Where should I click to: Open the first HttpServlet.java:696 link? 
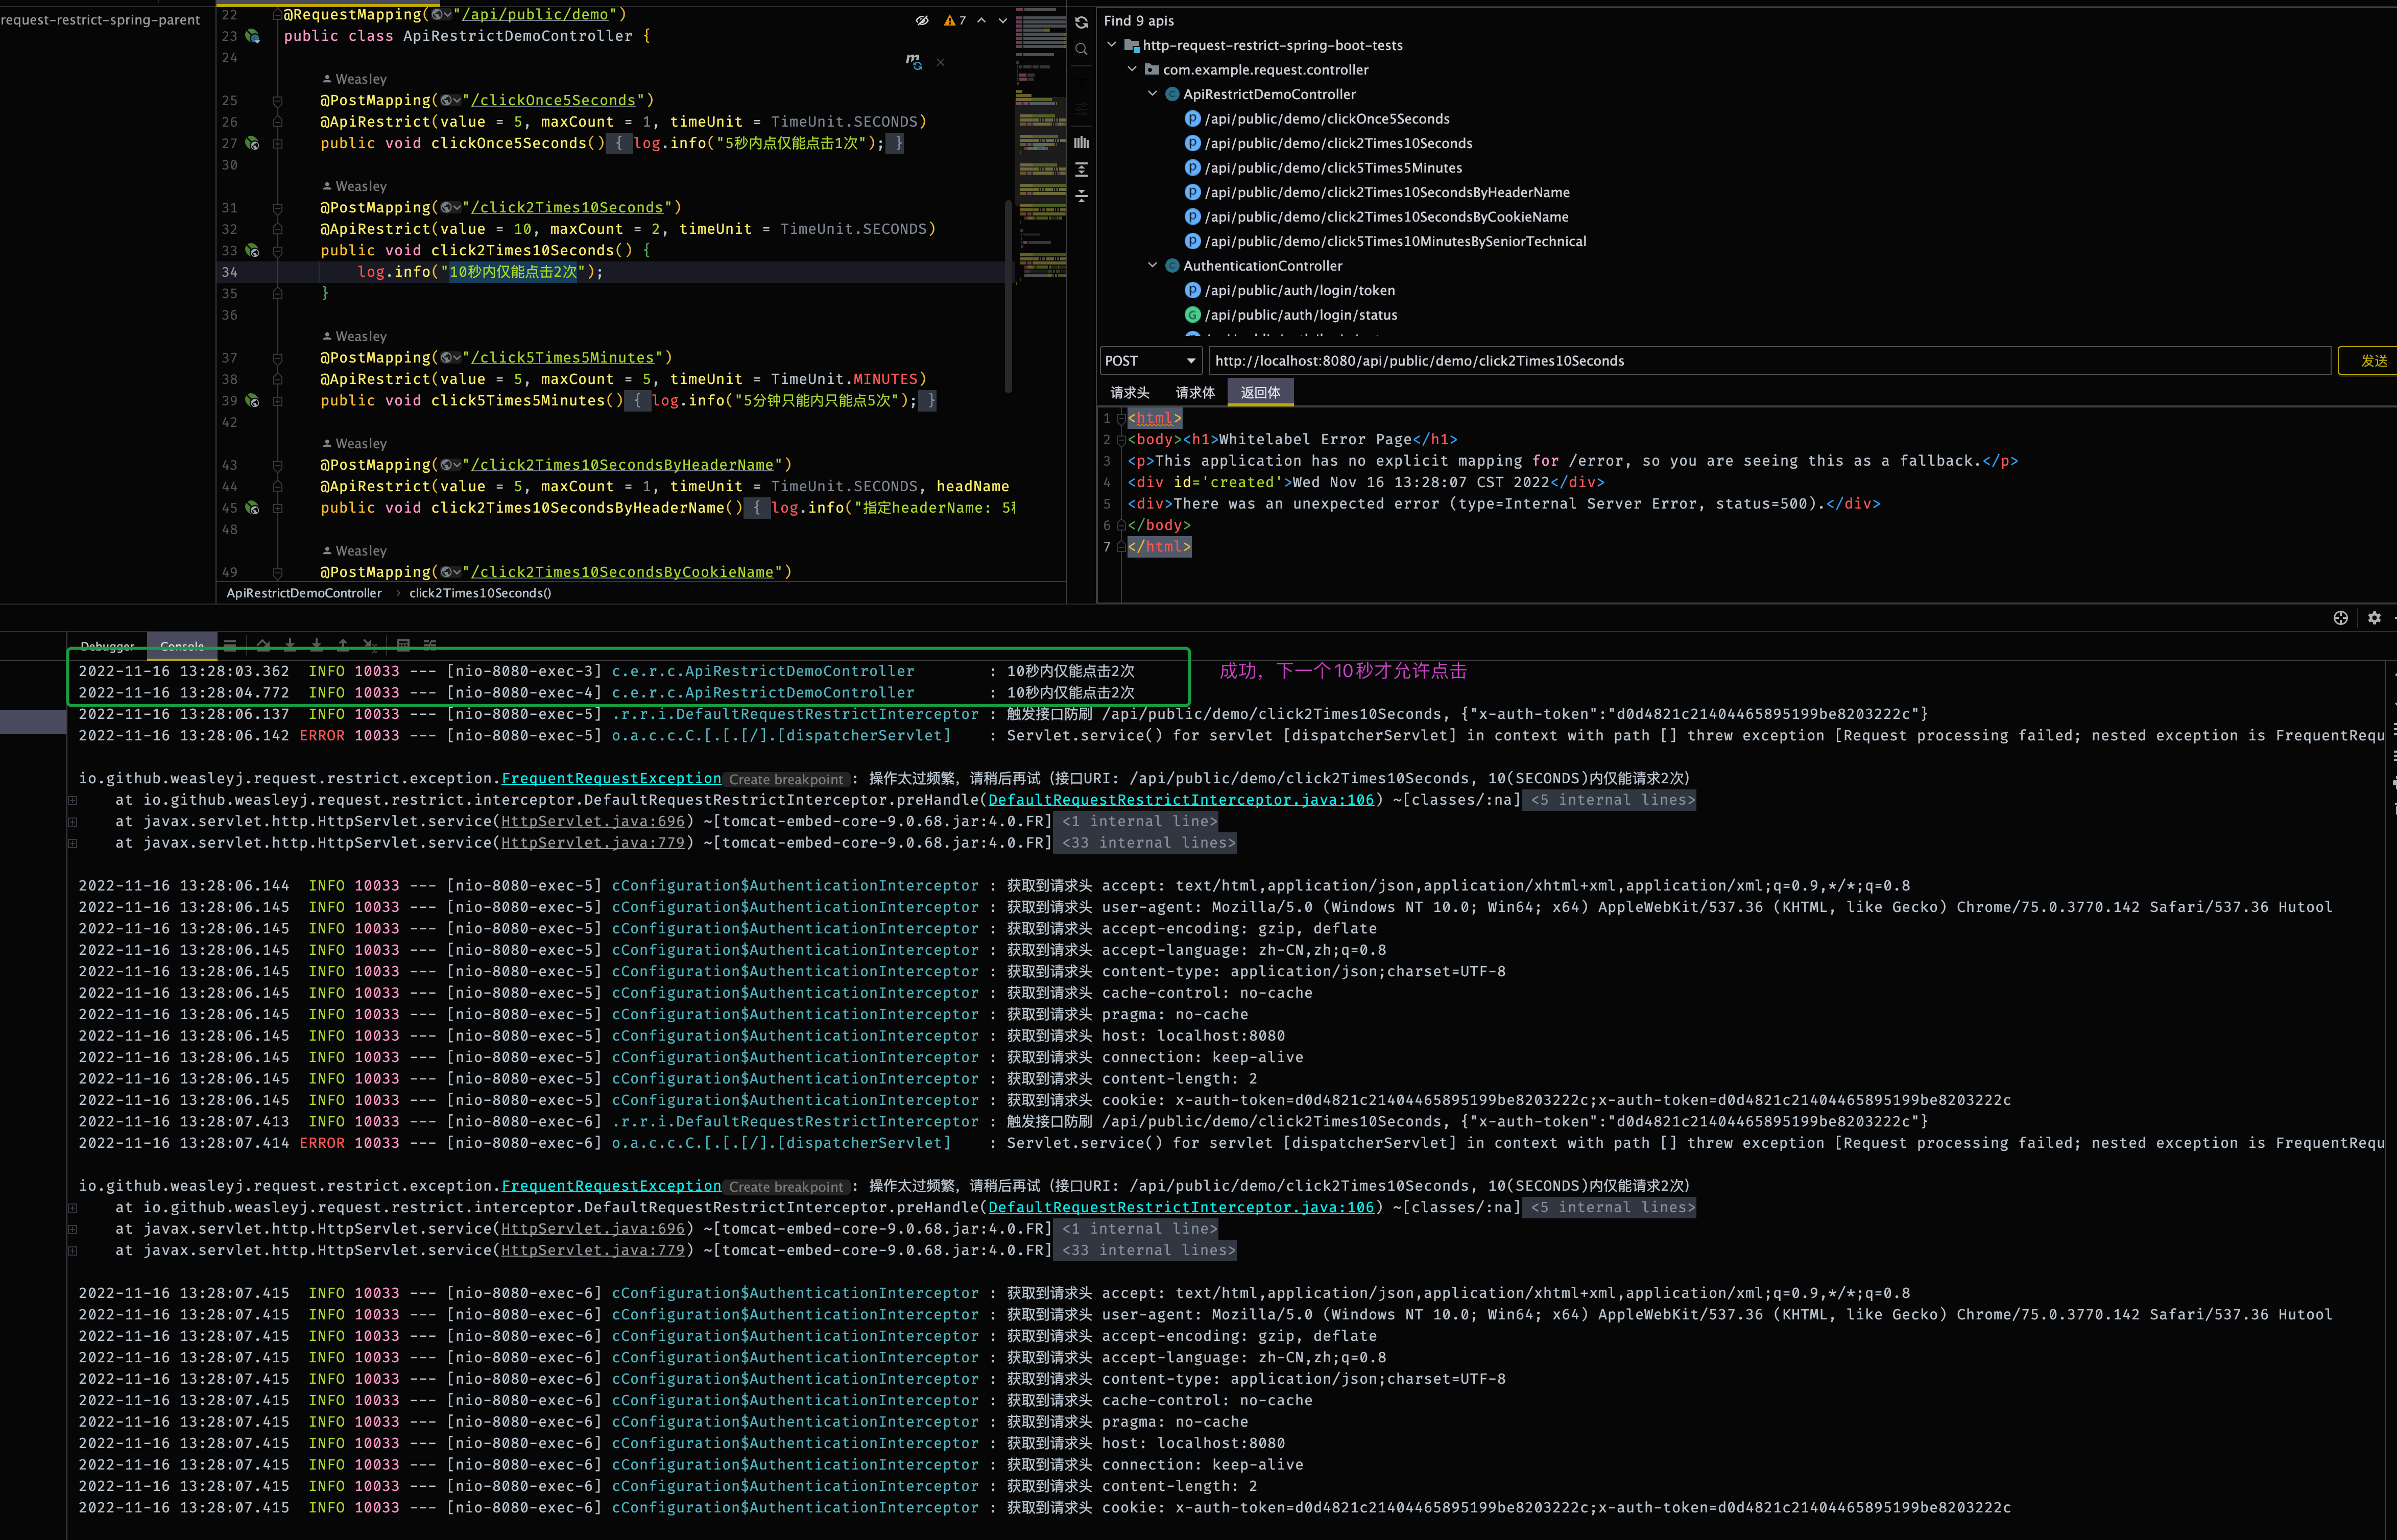[x=593, y=821]
